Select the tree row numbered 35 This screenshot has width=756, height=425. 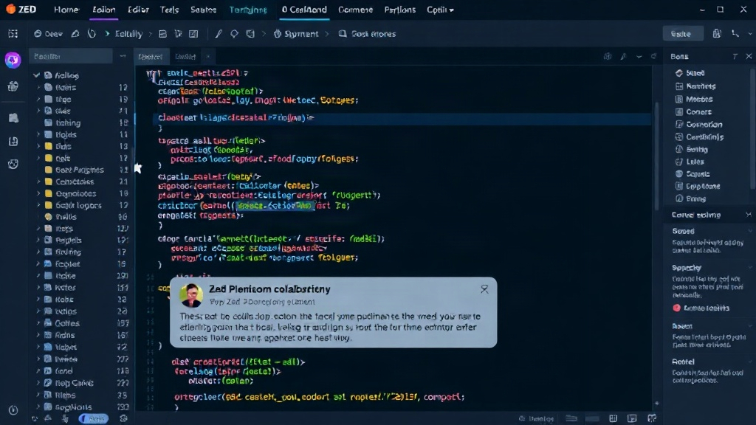pos(82,395)
